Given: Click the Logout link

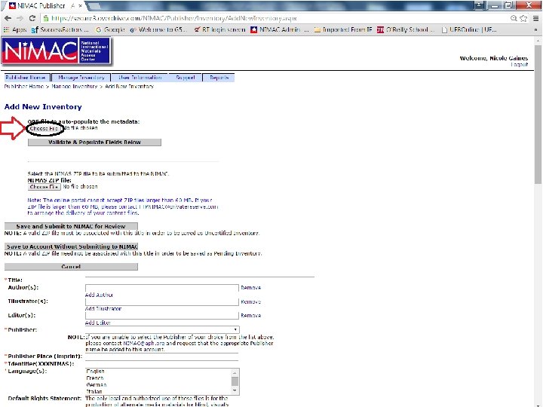Looking at the screenshot, I should click(x=519, y=65).
